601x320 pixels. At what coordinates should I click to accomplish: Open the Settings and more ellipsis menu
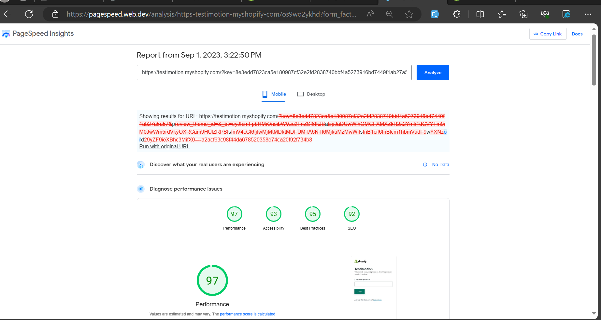click(588, 14)
